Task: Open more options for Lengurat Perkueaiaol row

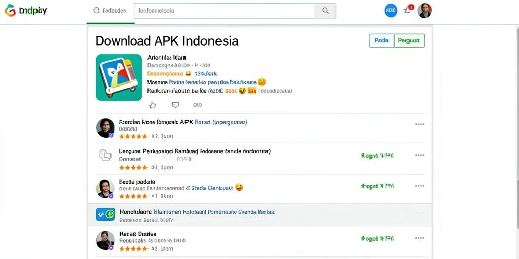Action: 419,155
